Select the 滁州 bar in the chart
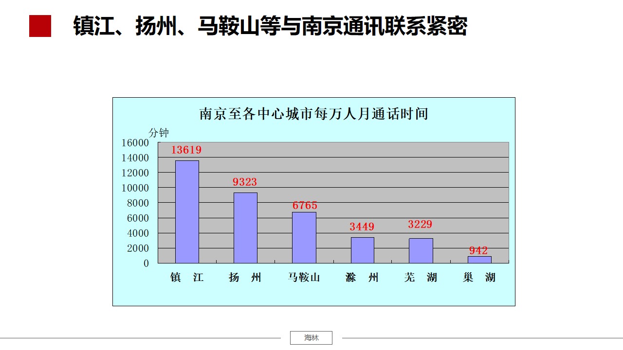Image resolution: width=623 pixels, height=350 pixels. 363,250
